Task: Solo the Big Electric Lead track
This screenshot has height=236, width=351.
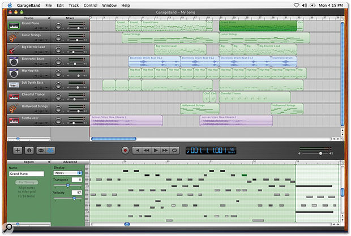Action: tap(41, 52)
